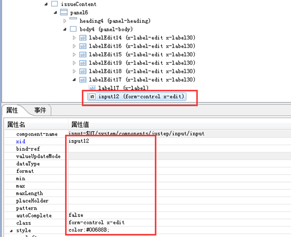291x237 pixels.
Task: Click the label17 x-label icon
Action: [x=92, y=88]
